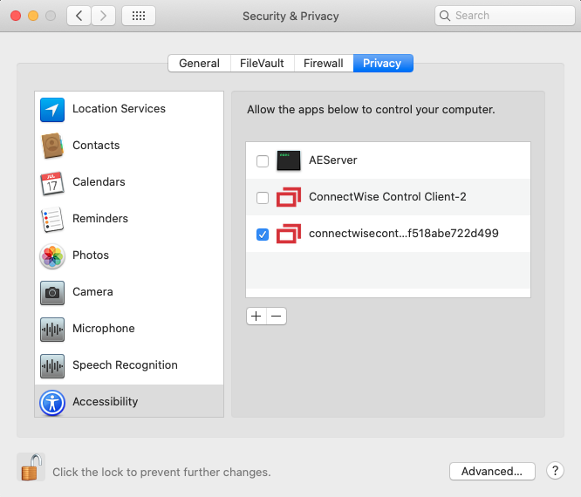
Task: Select Location Services label in list
Action: [x=119, y=108]
